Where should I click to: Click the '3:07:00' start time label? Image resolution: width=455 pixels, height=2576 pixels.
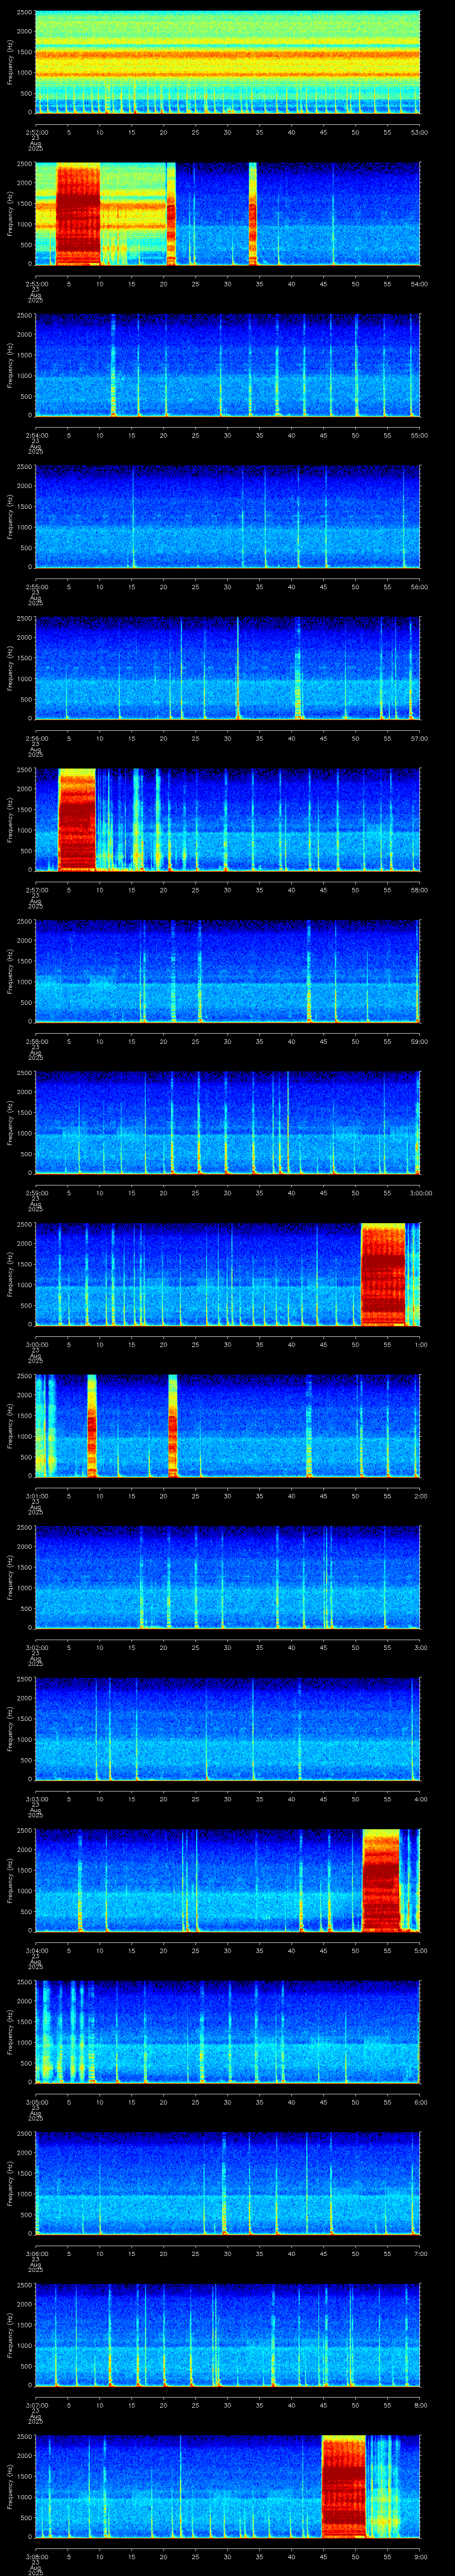36,2404
